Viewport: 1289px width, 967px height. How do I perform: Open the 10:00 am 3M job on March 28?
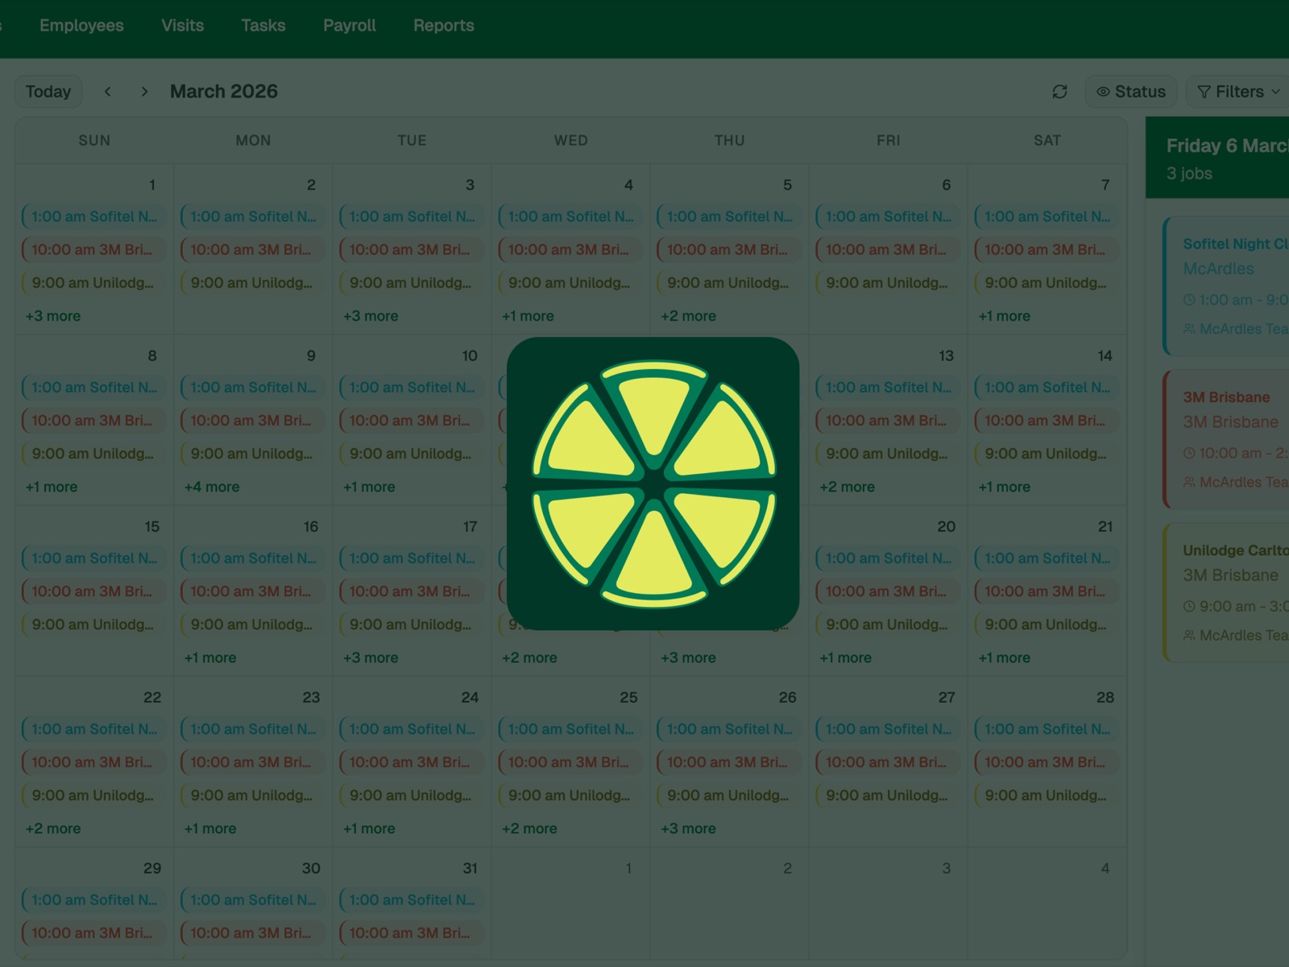[1047, 762]
